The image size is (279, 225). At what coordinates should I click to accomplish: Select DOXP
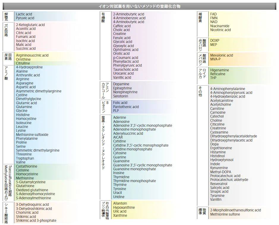point(215,41)
